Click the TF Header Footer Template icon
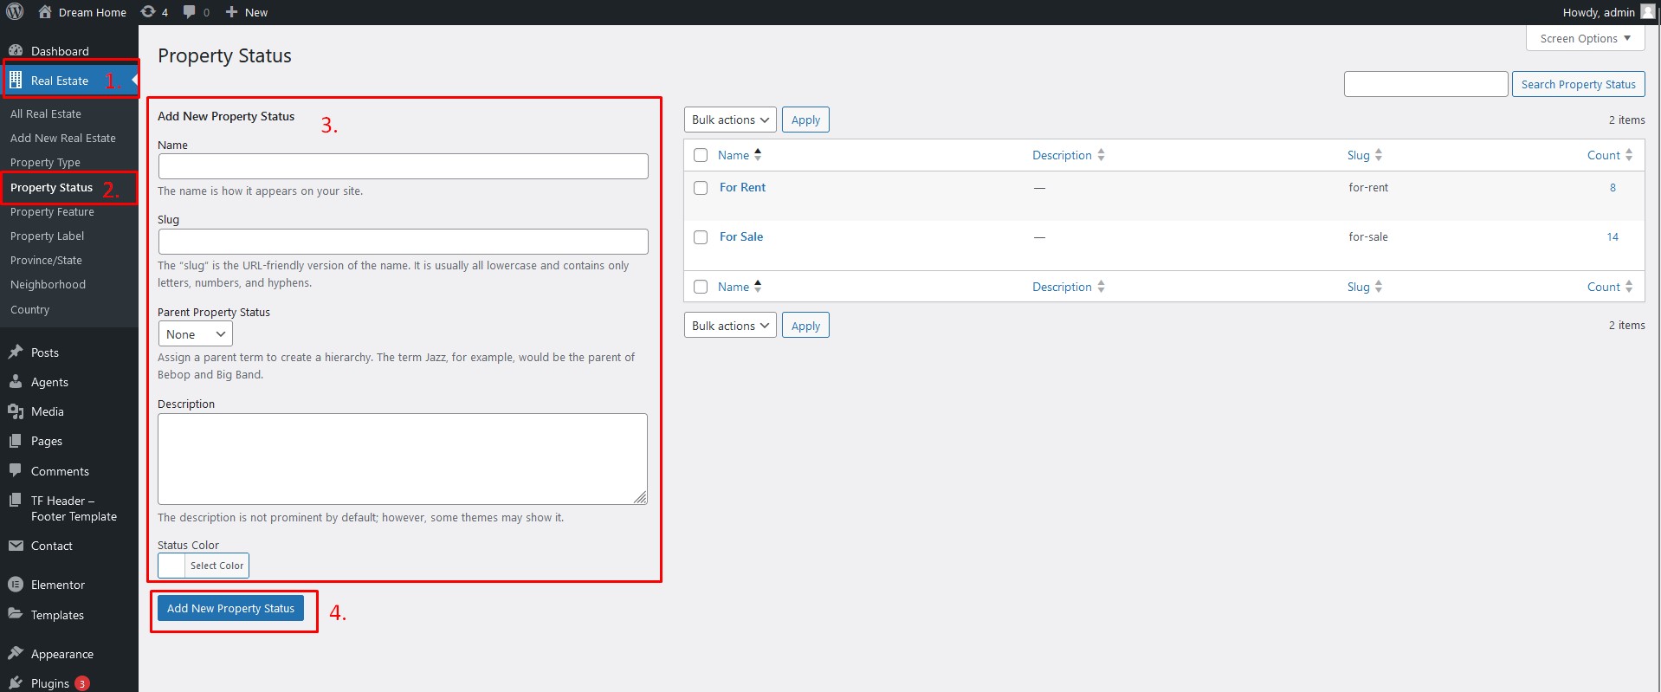The image size is (1661, 692). 16,500
